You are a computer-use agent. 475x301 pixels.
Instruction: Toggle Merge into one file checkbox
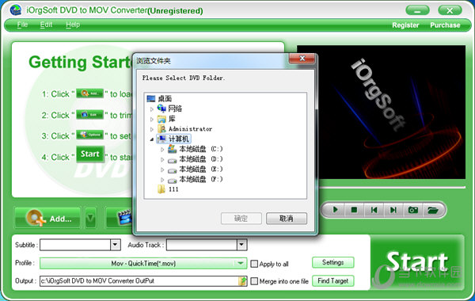click(x=254, y=281)
